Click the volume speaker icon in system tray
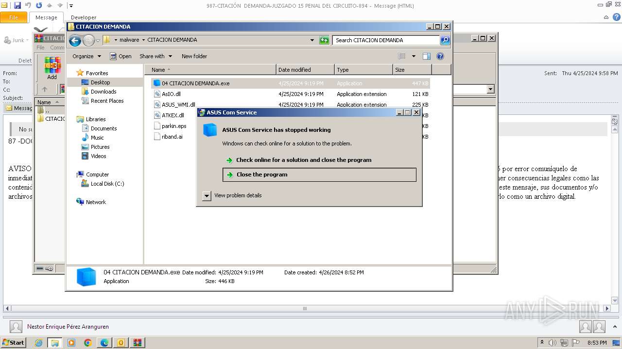 (552, 343)
